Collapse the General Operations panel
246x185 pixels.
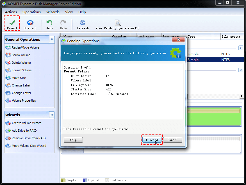pos(52,39)
